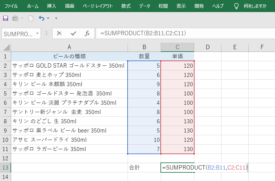Image resolution: width=275 pixels, height=181 pixels.
Task: Select row 13 header
Action: pyautogui.click(x=5, y=167)
